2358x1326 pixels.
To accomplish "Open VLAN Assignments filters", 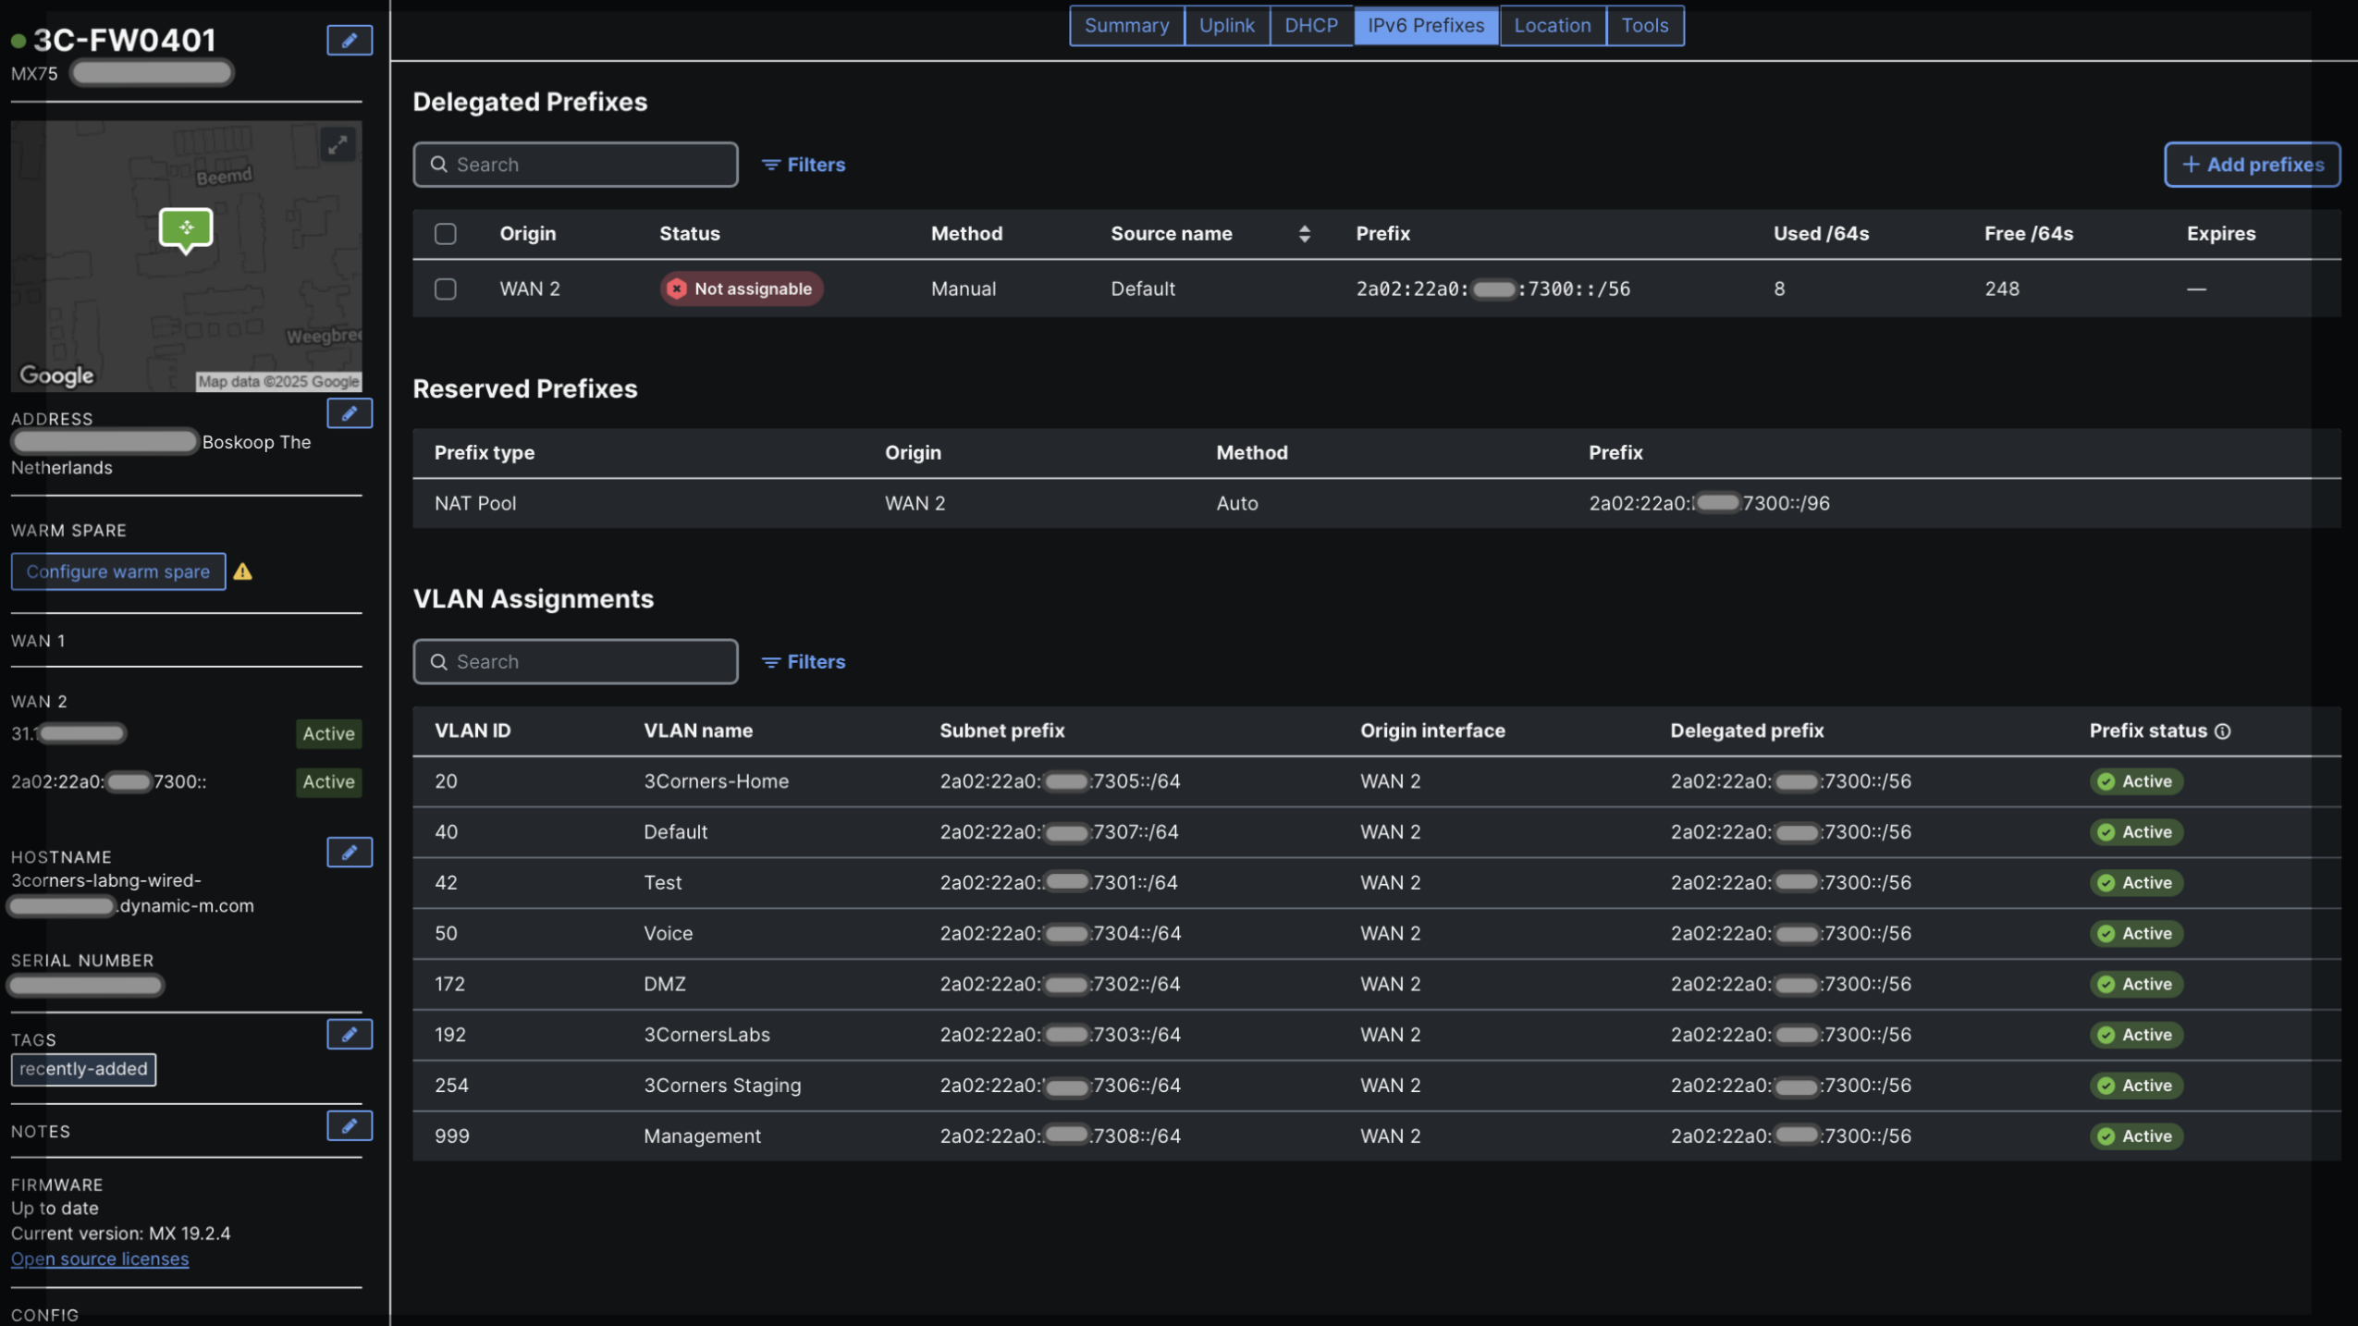I will coord(803,662).
